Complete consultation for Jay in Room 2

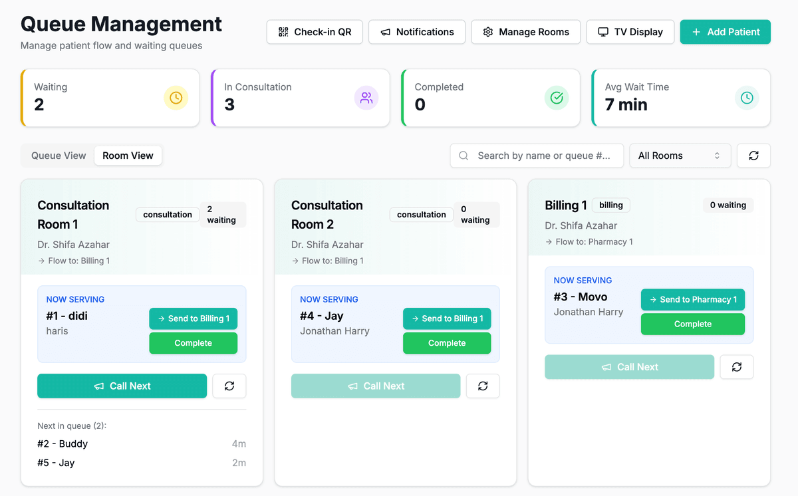point(446,342)
